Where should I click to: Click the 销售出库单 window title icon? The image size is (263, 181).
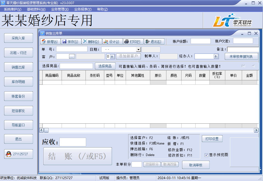[x=42, y=33]
